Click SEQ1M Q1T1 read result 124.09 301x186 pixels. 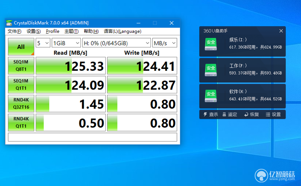[71, 85]
